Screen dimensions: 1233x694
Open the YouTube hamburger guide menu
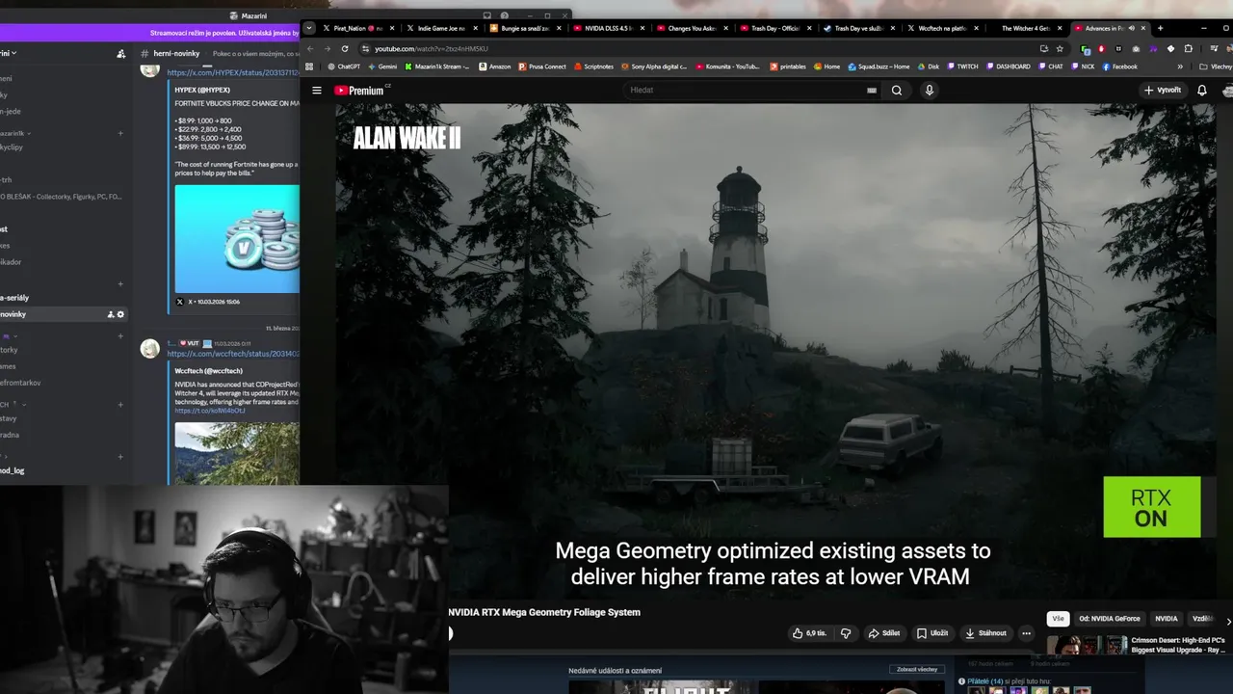click(316, 90)
